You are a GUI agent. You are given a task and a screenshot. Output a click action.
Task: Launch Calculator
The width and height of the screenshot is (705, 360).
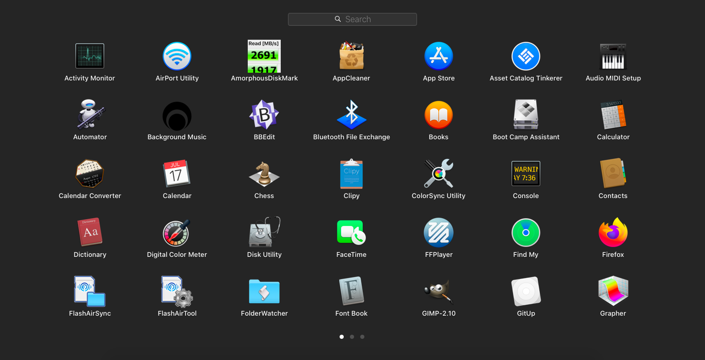pyautogui.click(x=613, y=115)
